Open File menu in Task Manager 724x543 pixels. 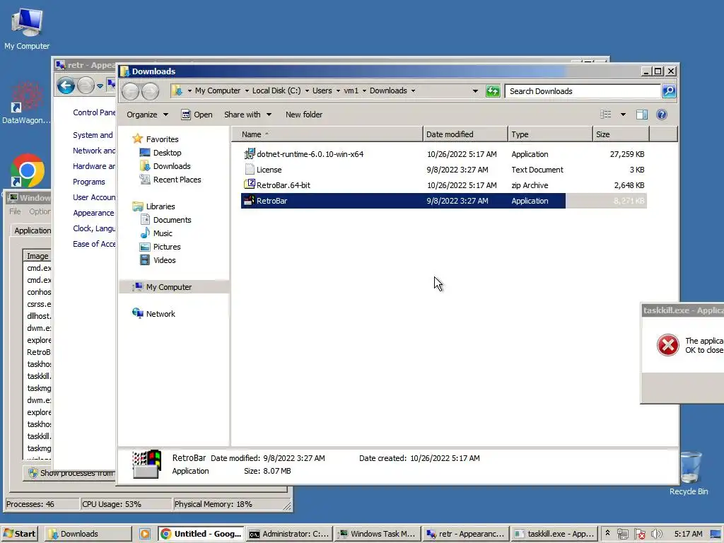16,211
